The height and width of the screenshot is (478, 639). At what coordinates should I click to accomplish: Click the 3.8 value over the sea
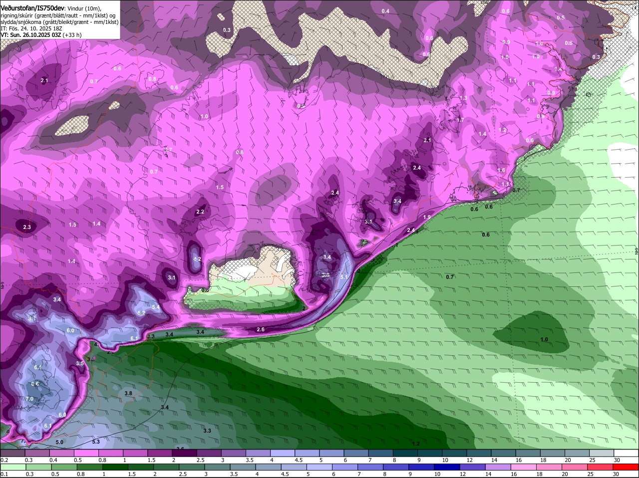[x=128, y=393]
